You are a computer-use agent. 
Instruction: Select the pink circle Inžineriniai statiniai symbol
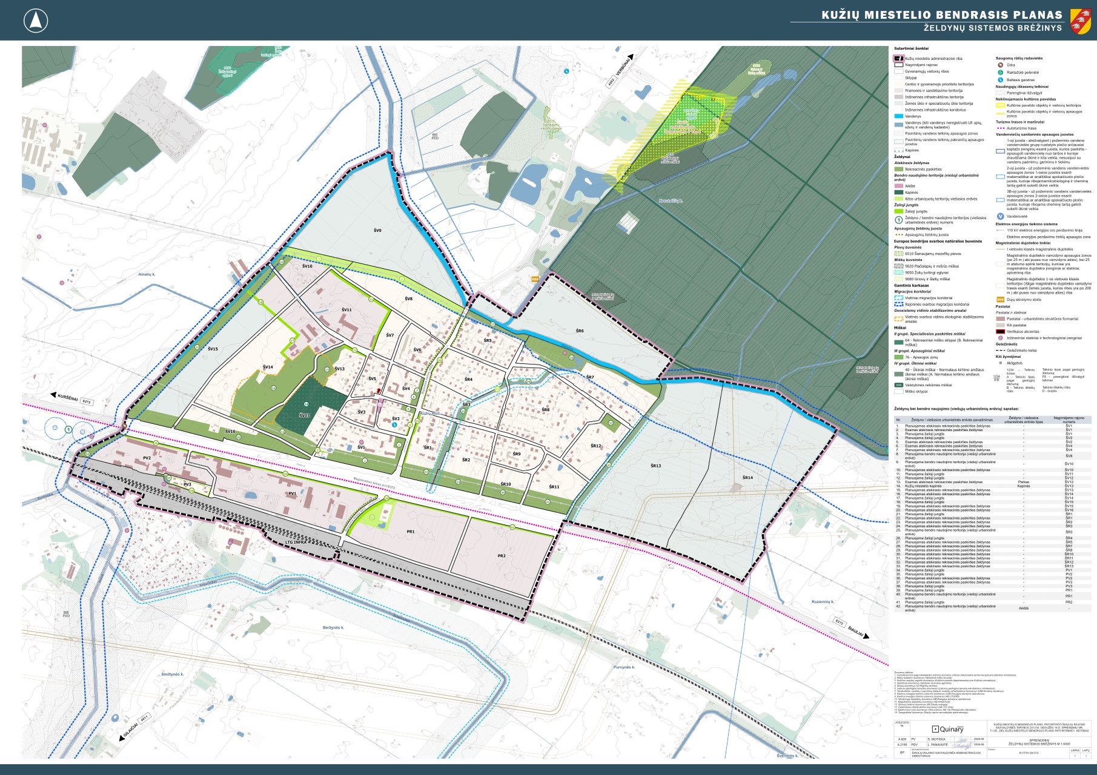click(x=1001, y=338)
